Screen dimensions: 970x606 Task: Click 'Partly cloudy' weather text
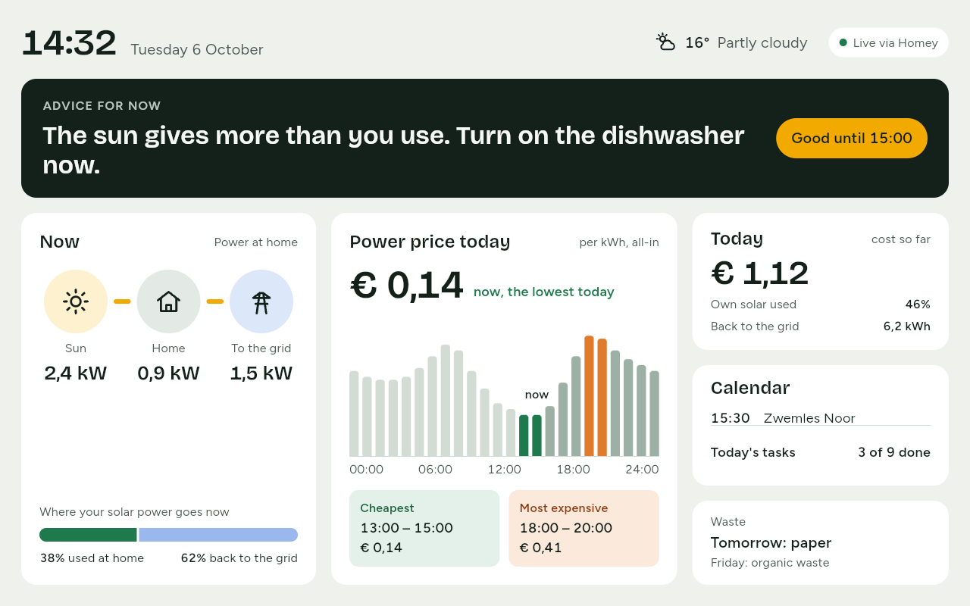762,42
